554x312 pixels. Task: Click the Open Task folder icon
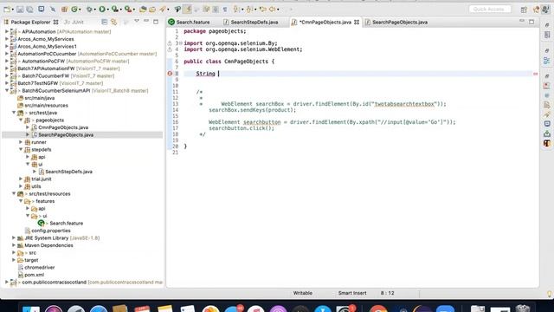[x=152, y=10]
